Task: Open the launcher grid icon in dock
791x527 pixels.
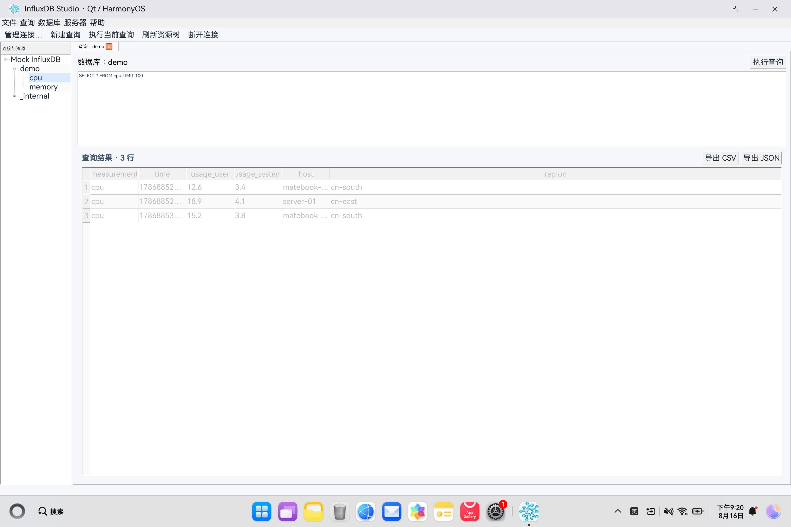Action: pyautogui.click(x=262, y=512)
